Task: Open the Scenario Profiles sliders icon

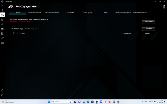Action: [2, 34]
